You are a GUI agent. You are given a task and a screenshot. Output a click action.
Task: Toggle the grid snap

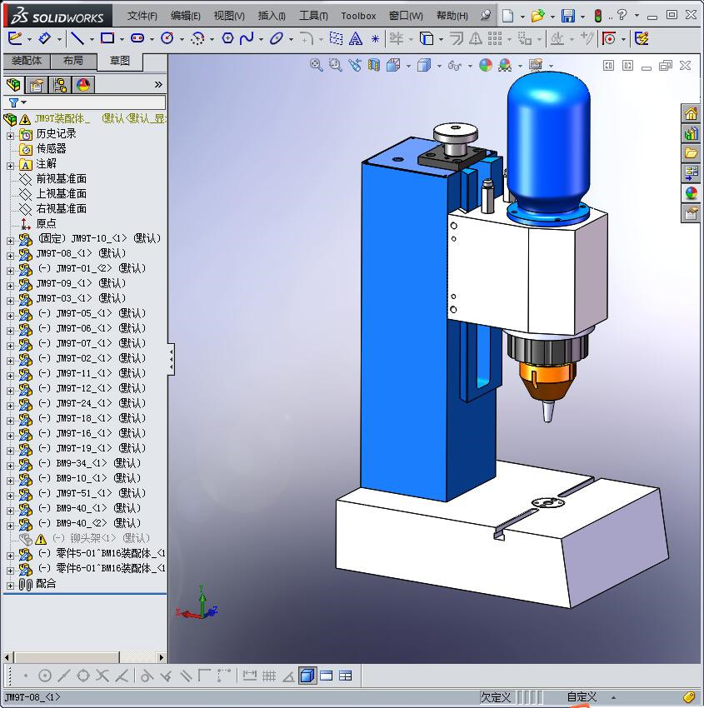pyautogui.click(x=269, y=676)
